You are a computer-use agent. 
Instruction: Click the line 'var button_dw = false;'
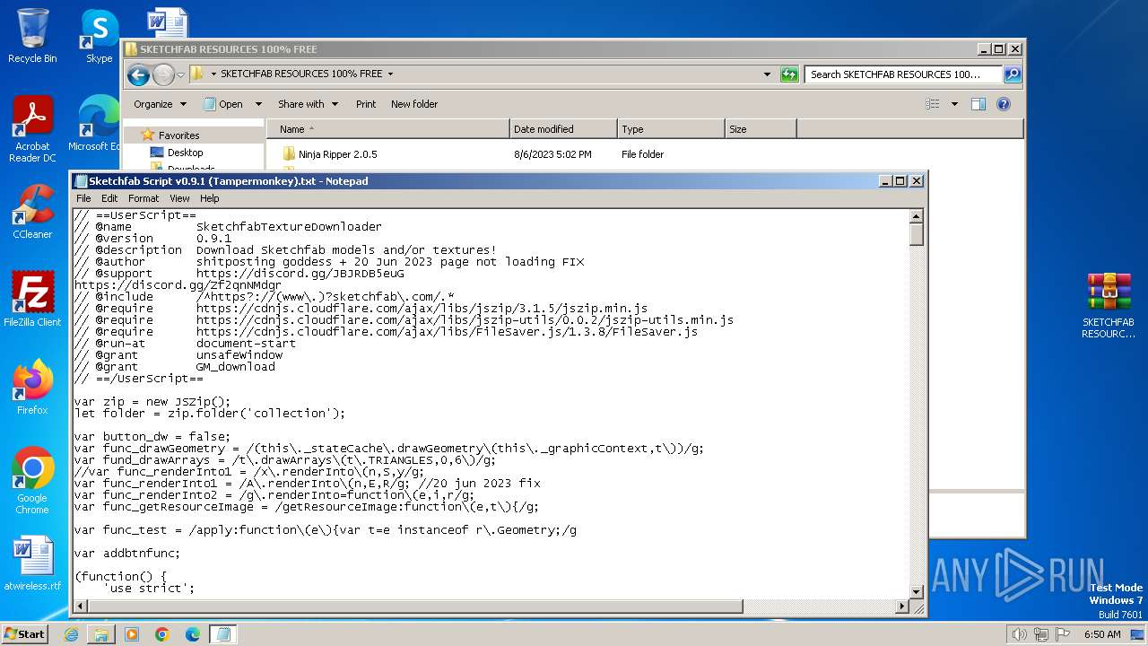pyautogui.click(x=152, y=437)
